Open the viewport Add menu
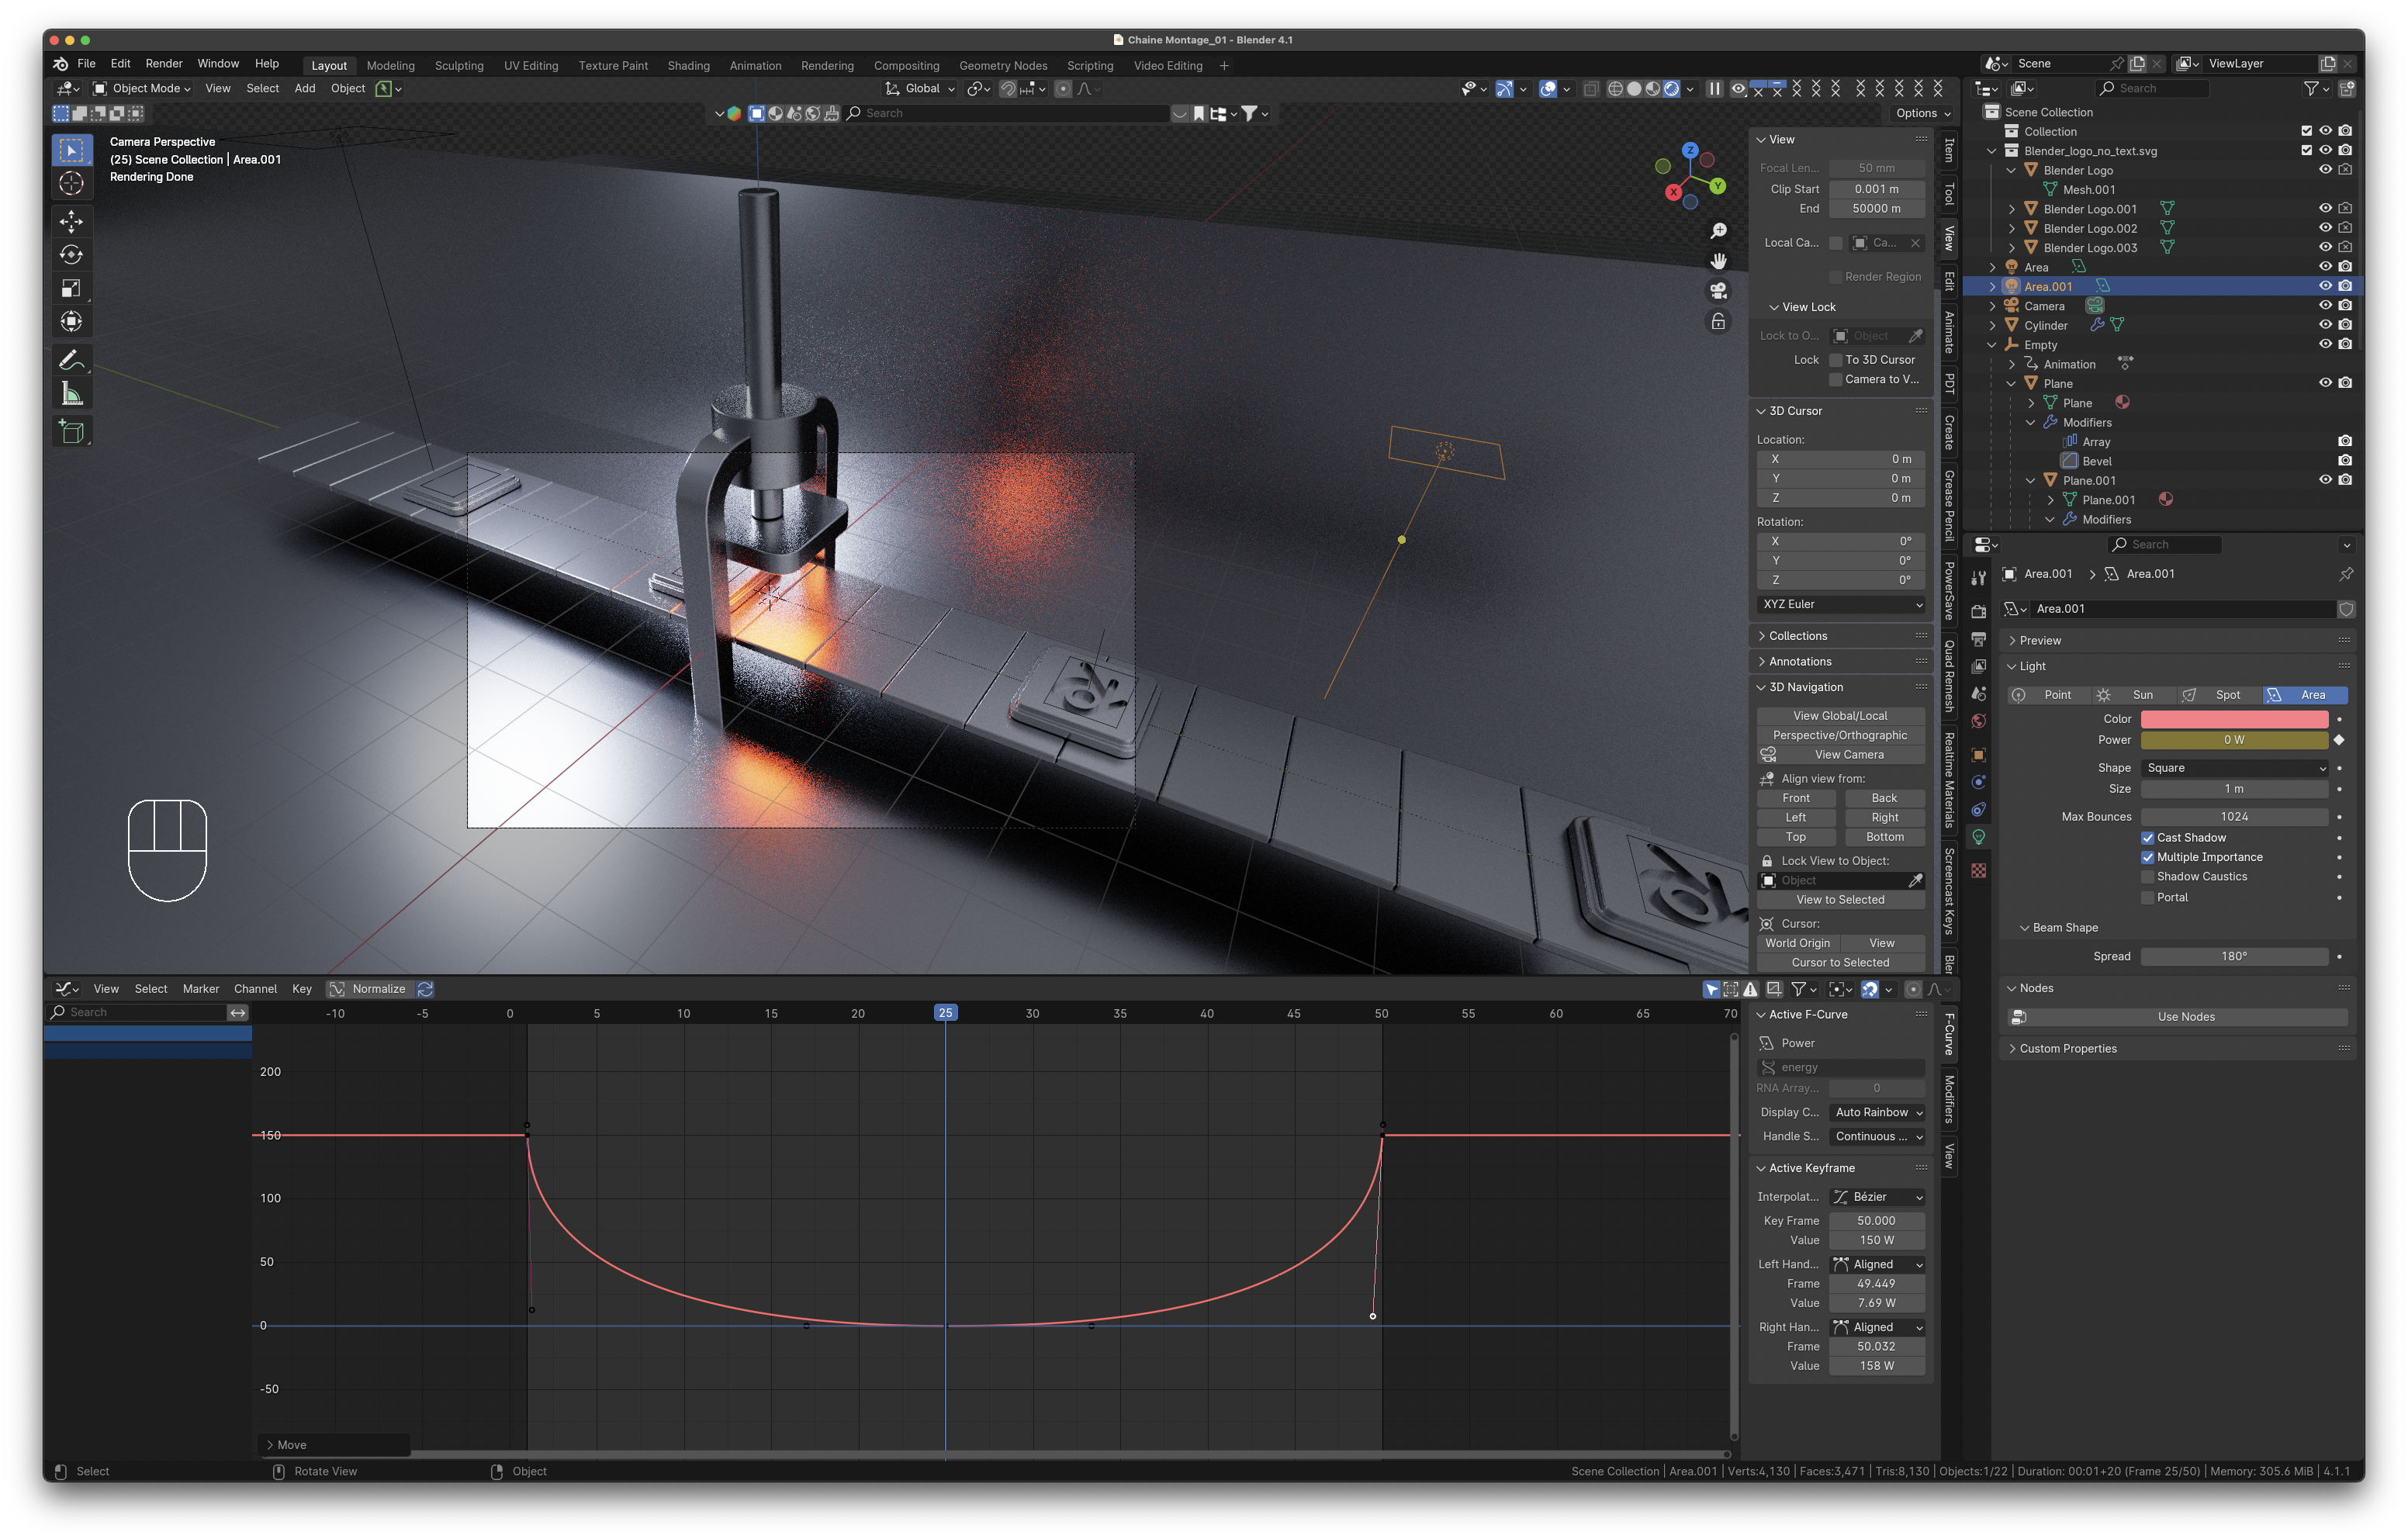The height and width of the screenshot is (1539, 2408). point(305,89)
